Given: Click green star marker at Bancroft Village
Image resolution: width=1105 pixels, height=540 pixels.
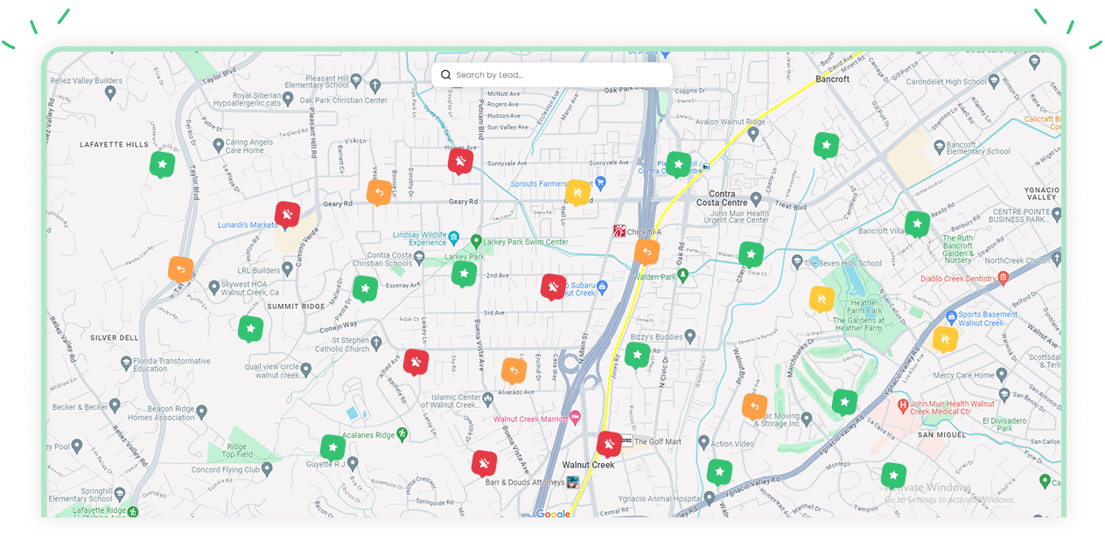Looking at the screenshot, I should (917, 224).
